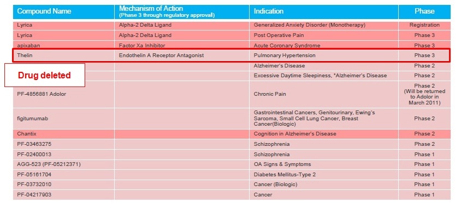Select the Thelin compound cell

tap(63, 56)
